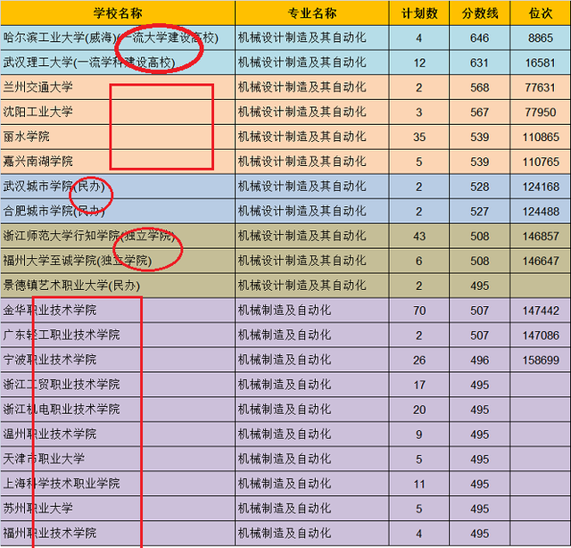571x548 pixels.
Task: Click the rank value 110865
Action: click(541, 137)
